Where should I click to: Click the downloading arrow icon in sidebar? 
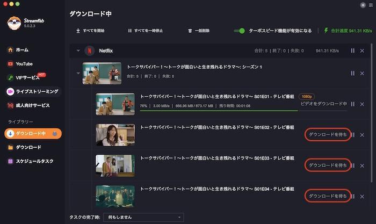click(10, 134)
